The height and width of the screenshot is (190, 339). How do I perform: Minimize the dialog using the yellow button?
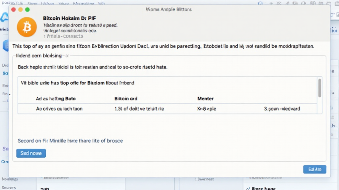[x=20, y=10]
